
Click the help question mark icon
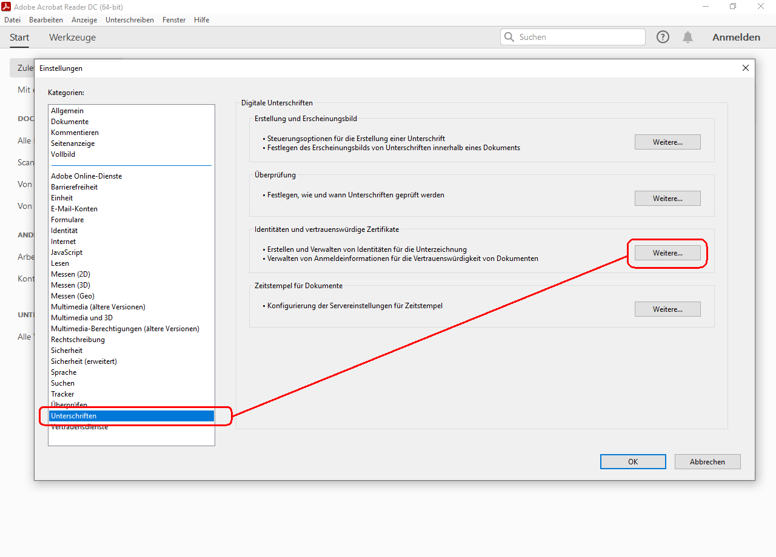coord(663,37)
